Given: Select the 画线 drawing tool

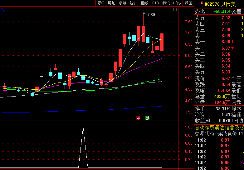Looking at the screenshot, I should point(144,3).
